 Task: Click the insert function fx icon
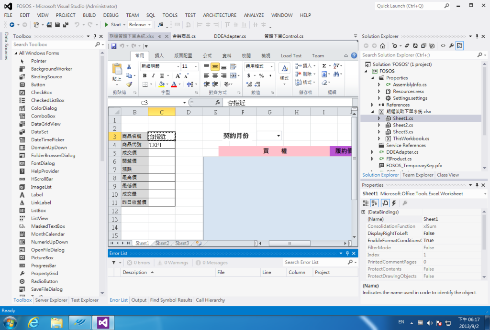coord(218,102)
